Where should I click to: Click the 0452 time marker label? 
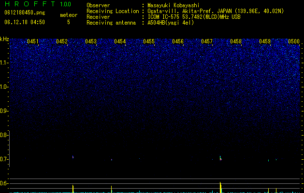pyautogui.click(x=62, y=41)
